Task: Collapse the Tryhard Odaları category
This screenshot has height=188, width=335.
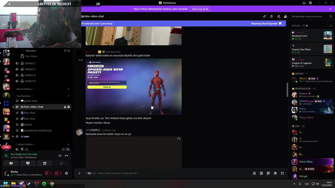Action: point(25,144)
